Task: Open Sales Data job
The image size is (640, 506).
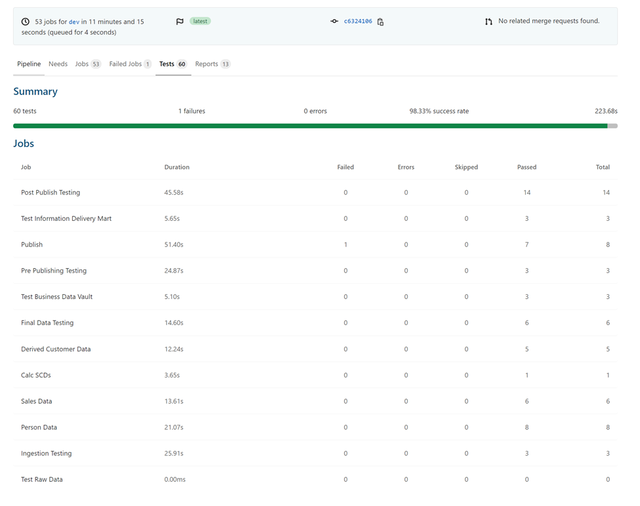Action: [315, 401]
